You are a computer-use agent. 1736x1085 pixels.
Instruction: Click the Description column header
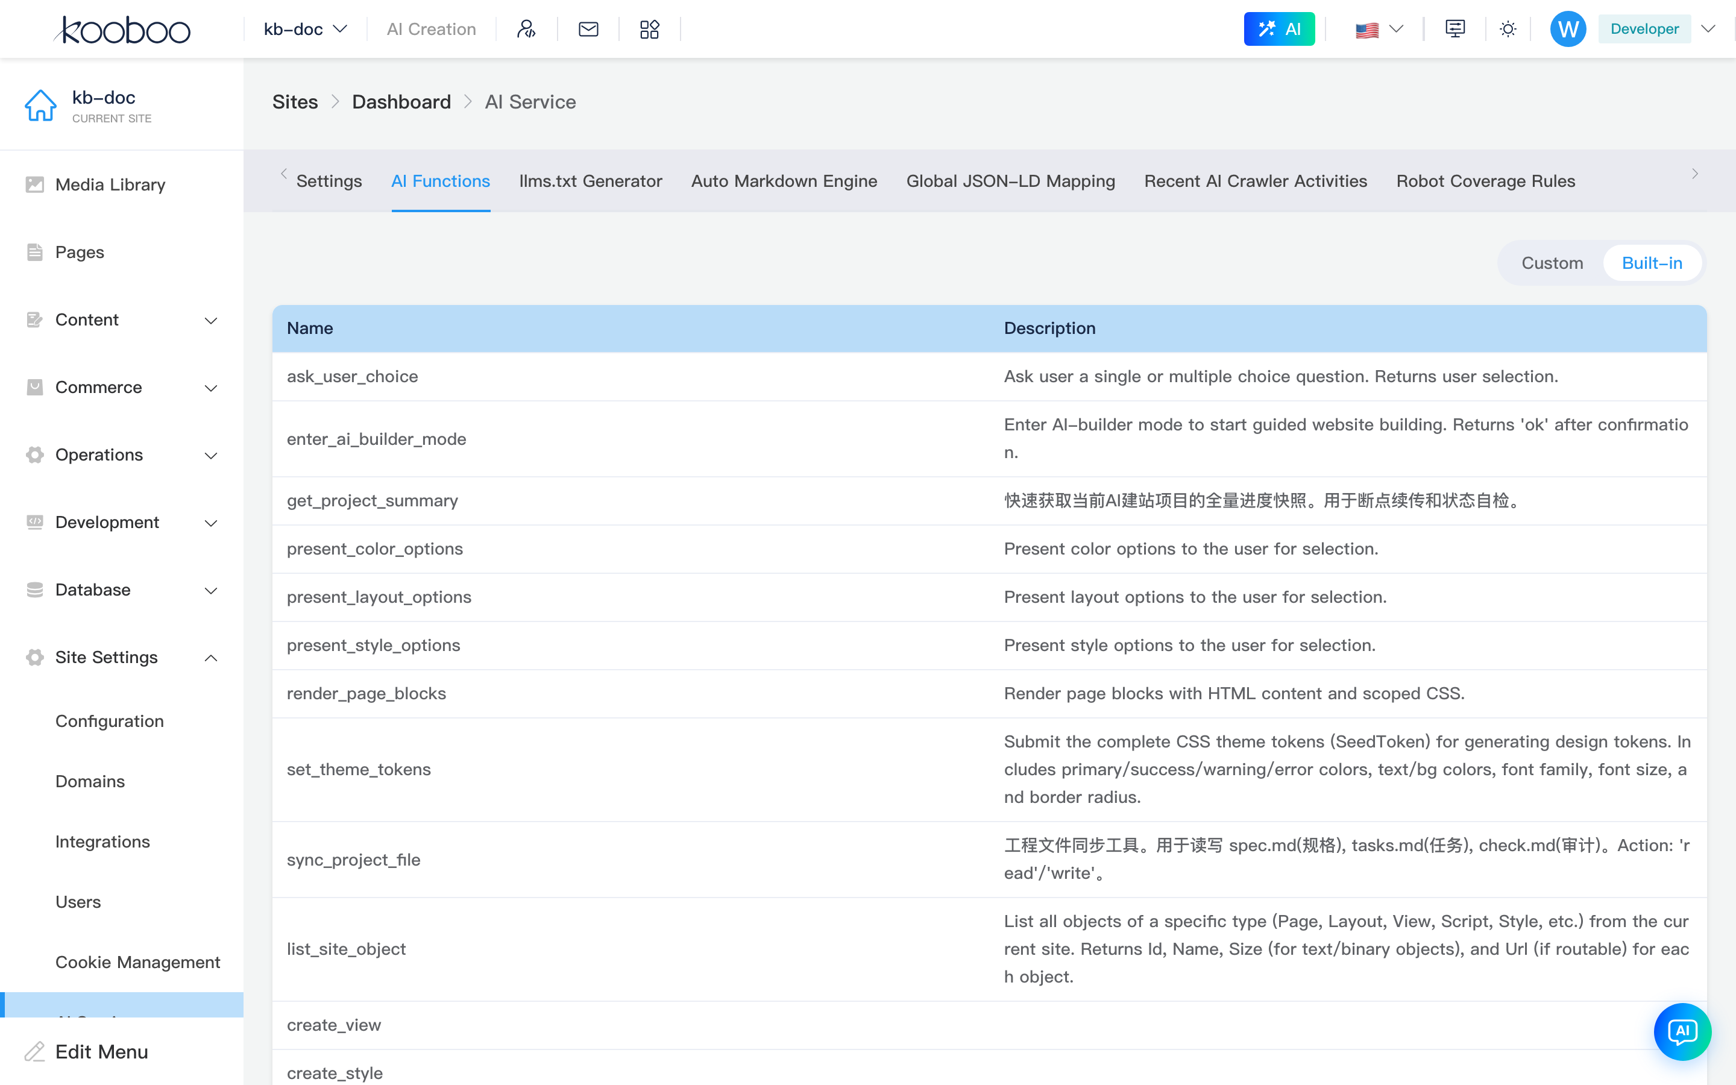coord(1049,328)
